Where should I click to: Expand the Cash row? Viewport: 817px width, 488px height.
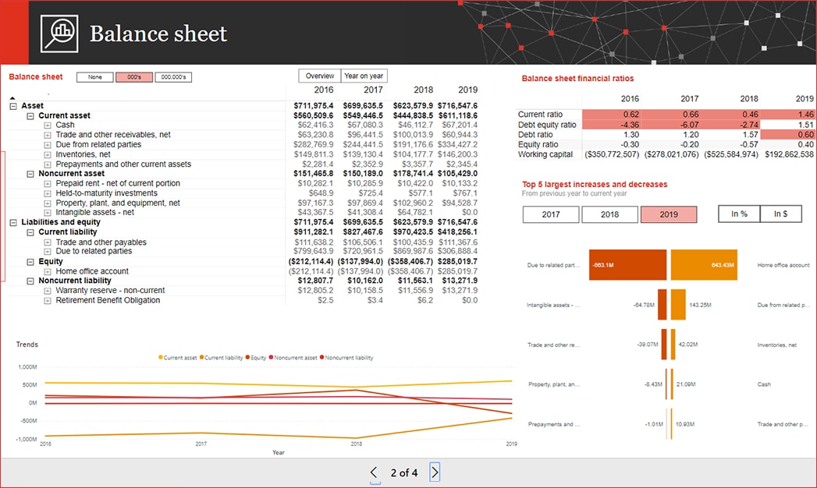48,125
